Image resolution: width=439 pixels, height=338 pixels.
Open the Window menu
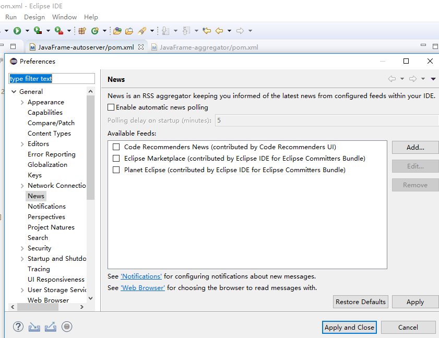point(64,17)
